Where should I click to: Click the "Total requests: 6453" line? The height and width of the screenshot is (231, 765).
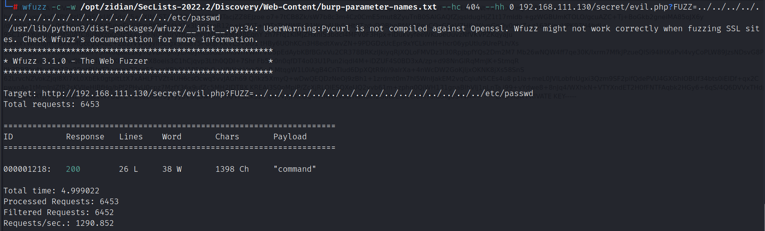[51, 104]
